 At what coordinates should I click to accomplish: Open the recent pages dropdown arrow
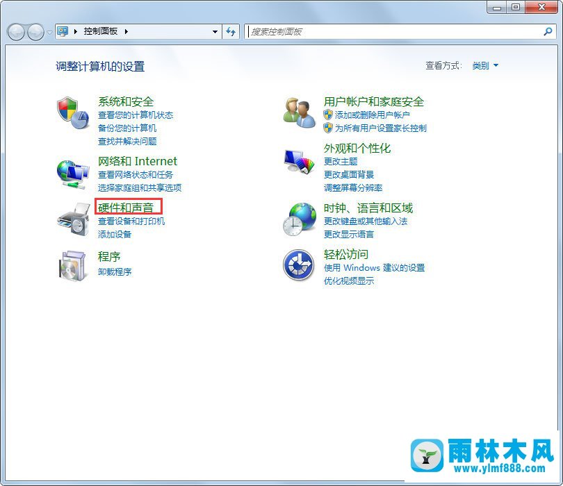pyautogui.click(x=49, y=32)
